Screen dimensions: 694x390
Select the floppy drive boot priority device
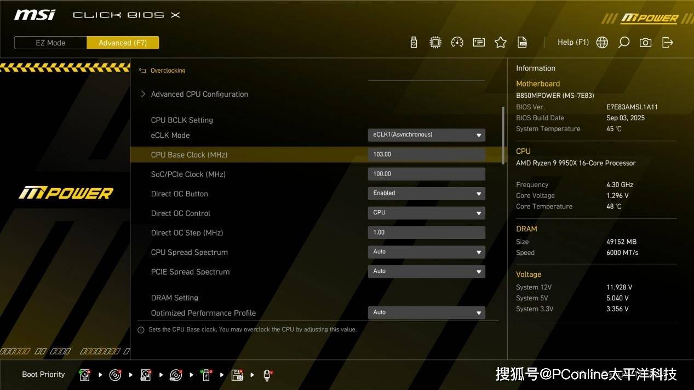[x=237, y=375]
